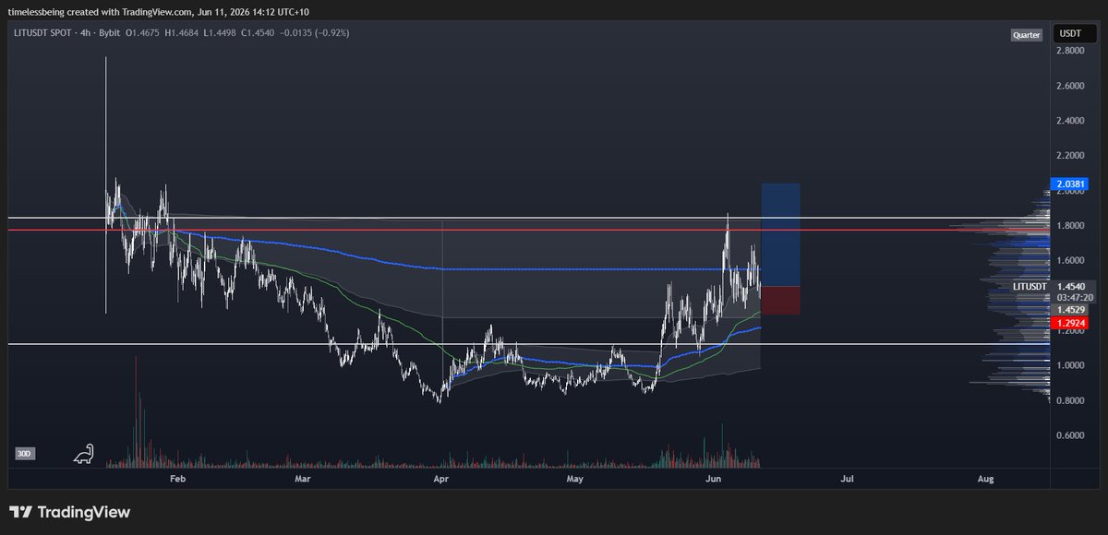
Task: Click the 0.6000 price axis label
Action: click(x=1071, y=435)
